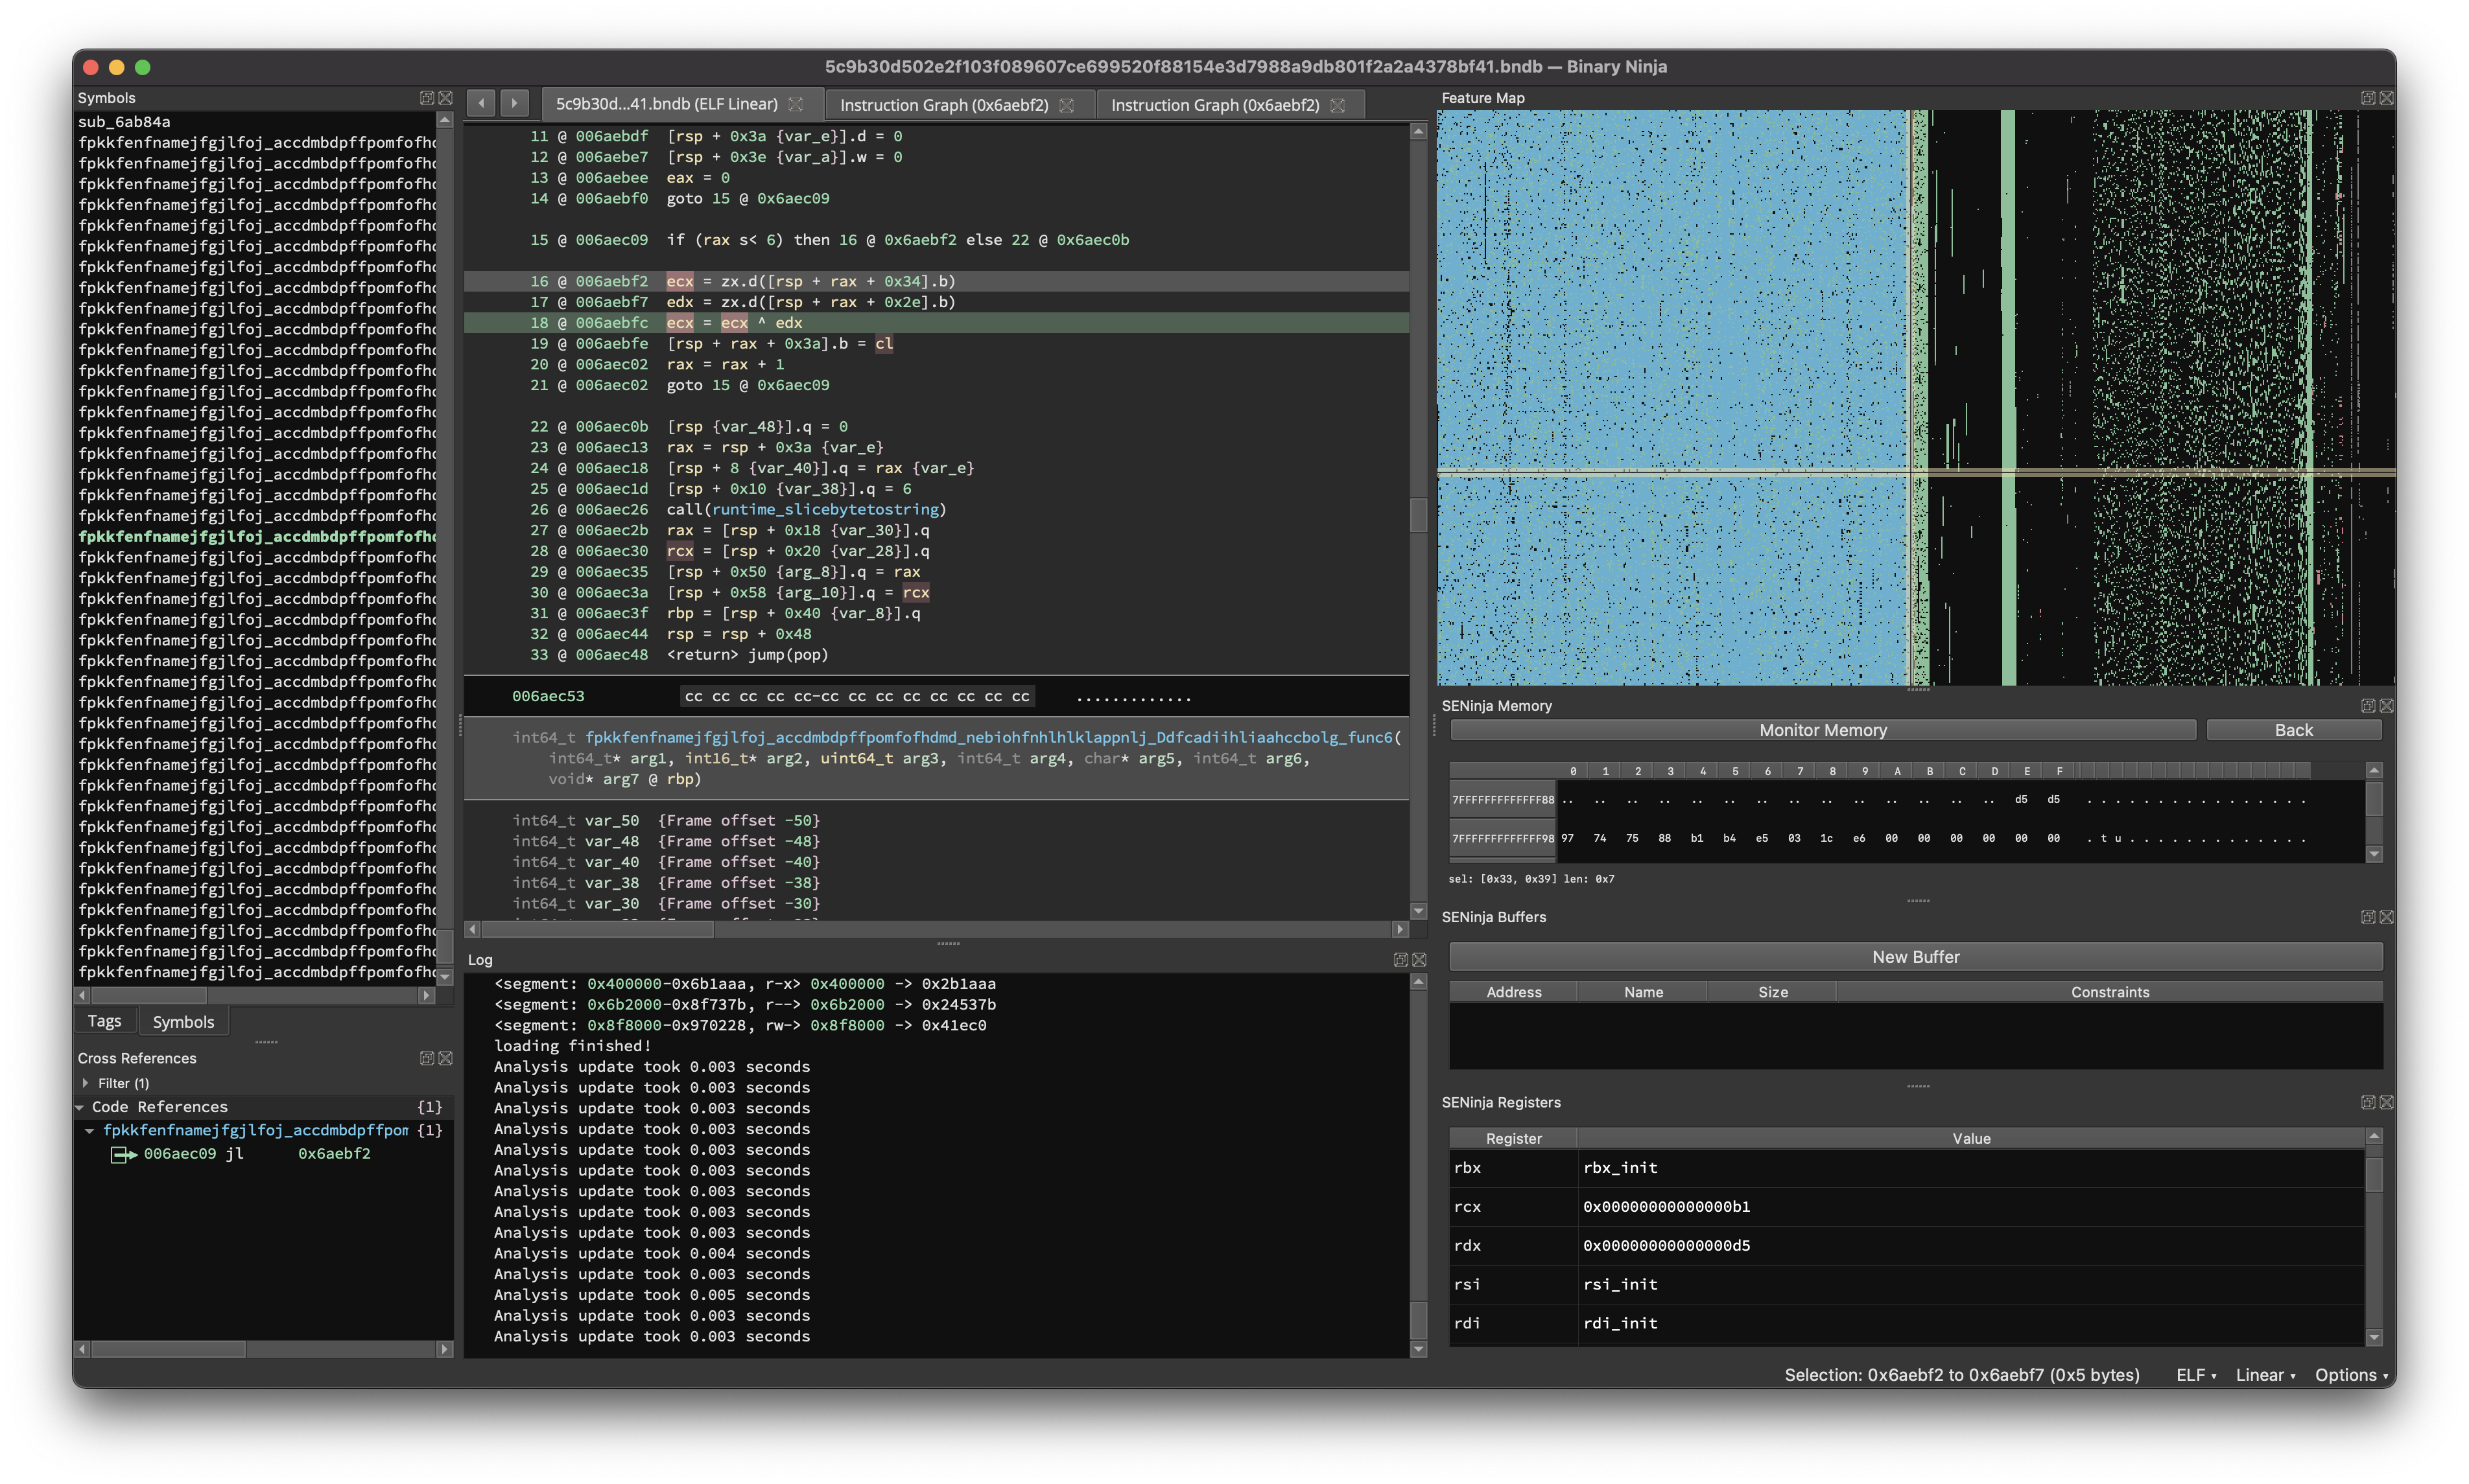Click the disassembly horizontal scrollbar right arrow
This screenshot has width=2469, height=1484.
[x=1400, y=930]
